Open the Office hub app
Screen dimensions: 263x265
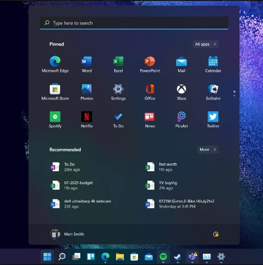coord(150,92)
